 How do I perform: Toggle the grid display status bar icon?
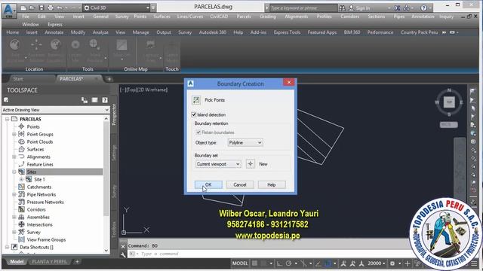[255, 263]
